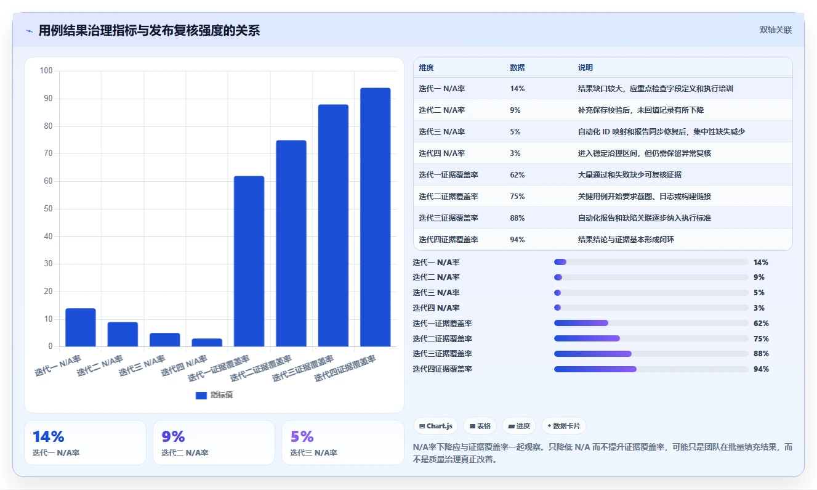Click the 迭代二证据覆盖率 chart bar

pyautogui.click(x=291, y=243)
